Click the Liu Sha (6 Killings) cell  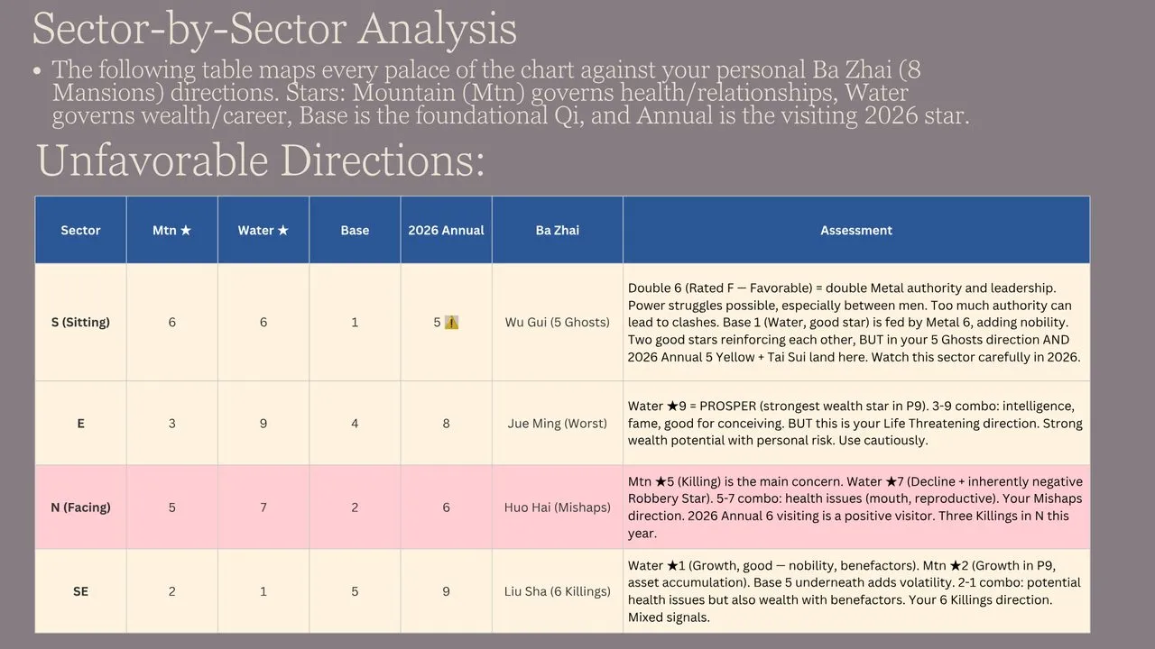tap(558, 591)
